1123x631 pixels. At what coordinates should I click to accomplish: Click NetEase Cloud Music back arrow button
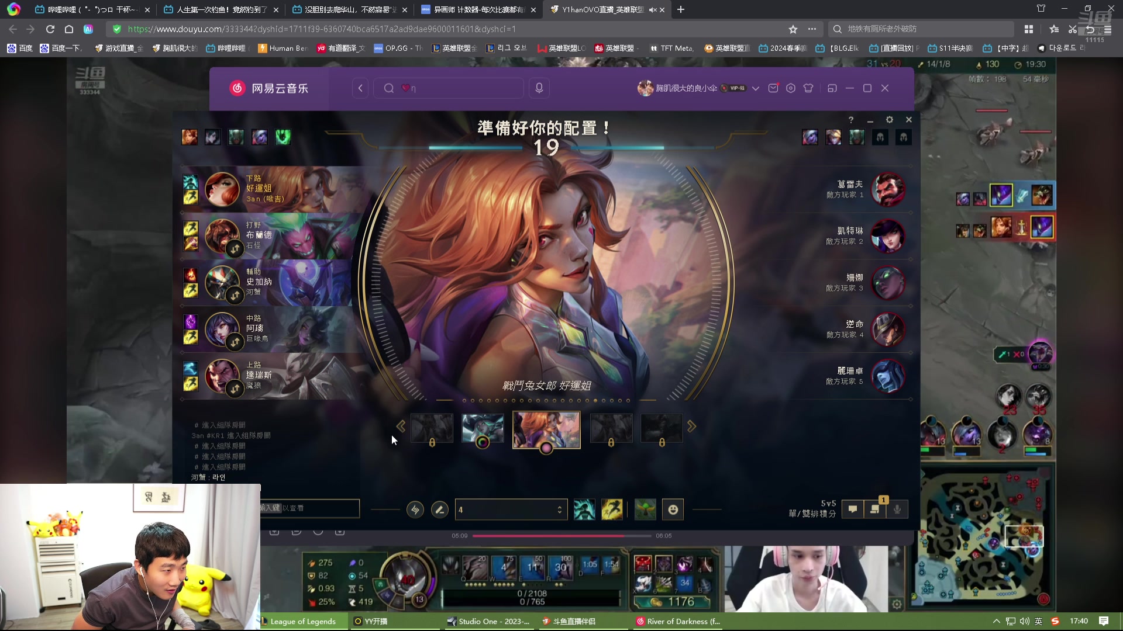click(x=360, y=88)
